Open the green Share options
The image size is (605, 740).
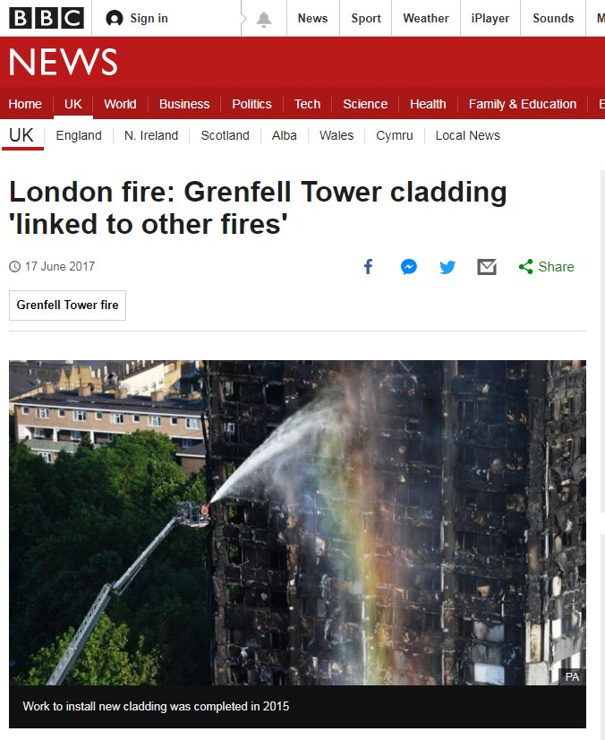tap(547, 267)
